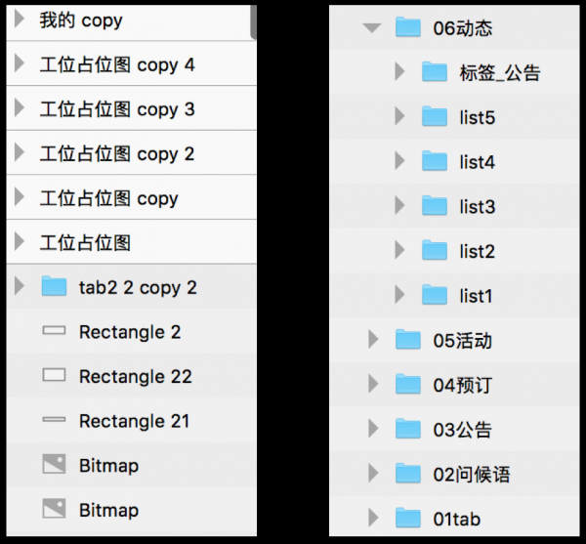
Task: Click the first Bitmap layer image icon
Action: (54, 466)
